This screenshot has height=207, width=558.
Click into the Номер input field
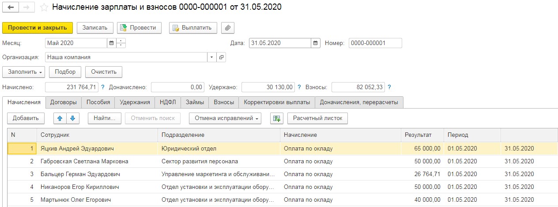[375, 43]
